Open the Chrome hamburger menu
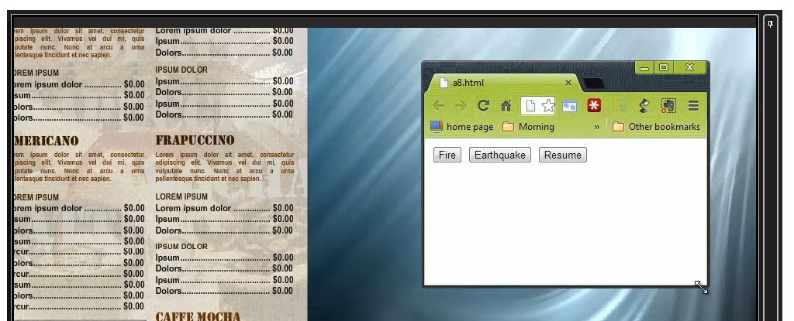The height and width of the screenshot is (321, 794). 694,106
